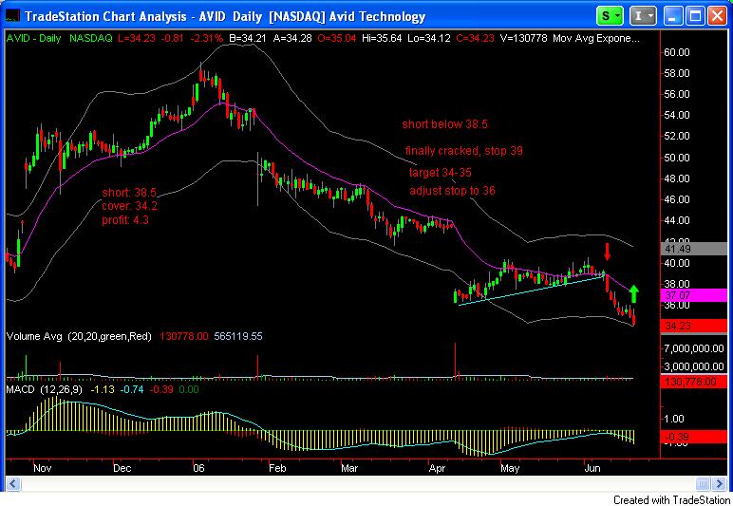Select the red down arrow drawing

607,252
